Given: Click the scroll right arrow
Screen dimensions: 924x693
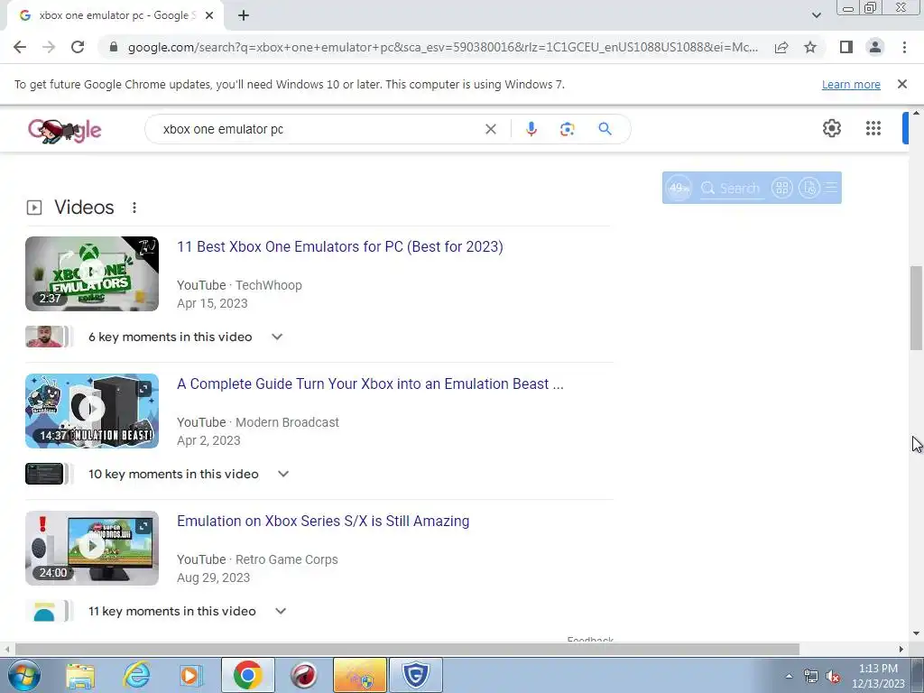Looking at the screenshot, I should click(x=901, y=649).
